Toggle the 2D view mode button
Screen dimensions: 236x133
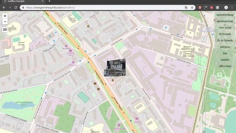tap(5, 30)
